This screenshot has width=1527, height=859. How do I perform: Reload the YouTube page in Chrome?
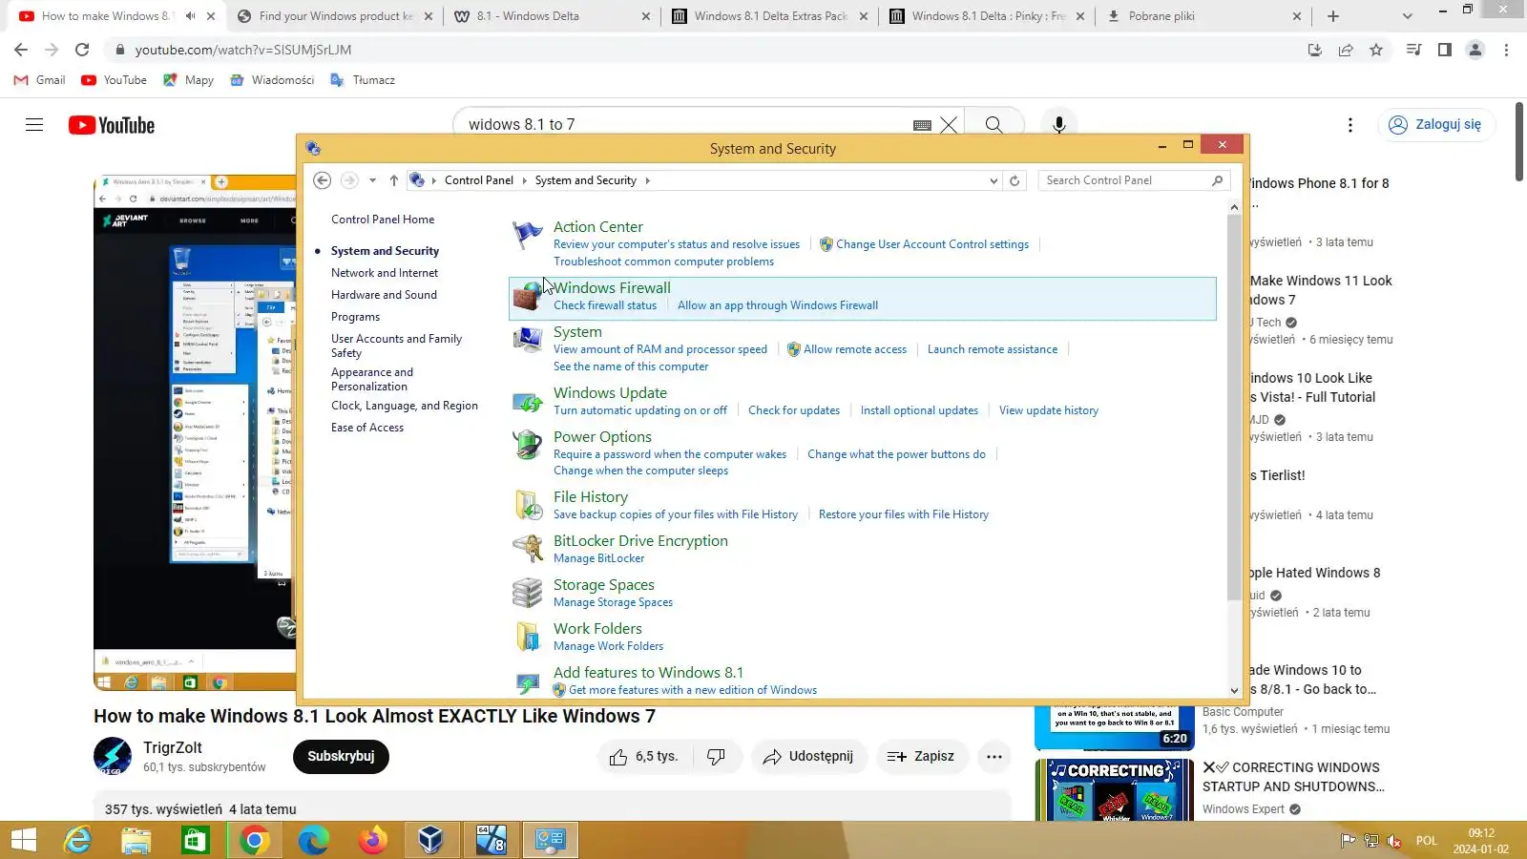click(x=82, y=50)
